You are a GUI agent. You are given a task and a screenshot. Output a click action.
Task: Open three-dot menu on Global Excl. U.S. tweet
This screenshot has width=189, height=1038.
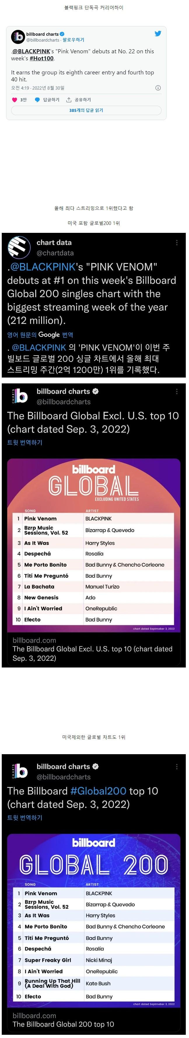tap(176, 391)
